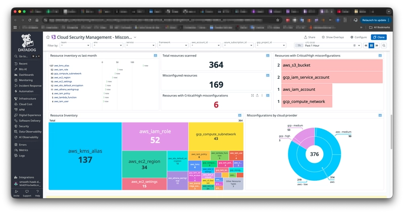This screenshot has width=404, height=213.
Task: Open the Datadog home logo
Action: [27, 43]
